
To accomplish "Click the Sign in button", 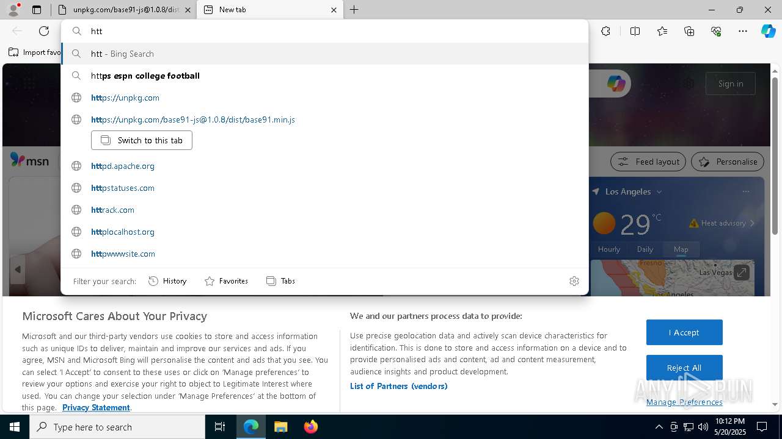I will click(x=731, y=84).
